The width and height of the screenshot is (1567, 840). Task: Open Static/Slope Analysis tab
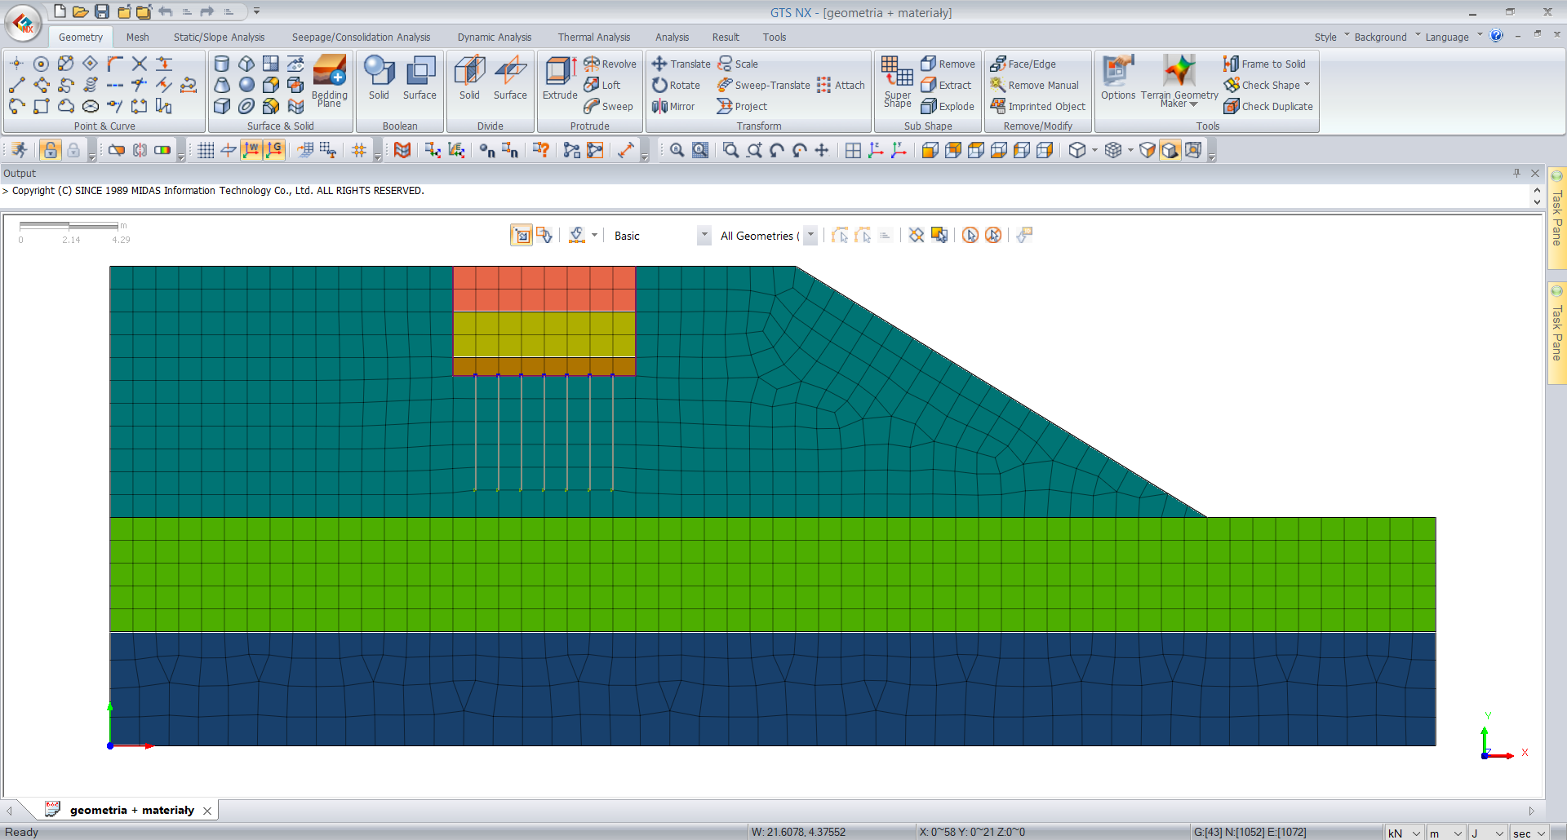pyautogui.click(x=219, y=37)
